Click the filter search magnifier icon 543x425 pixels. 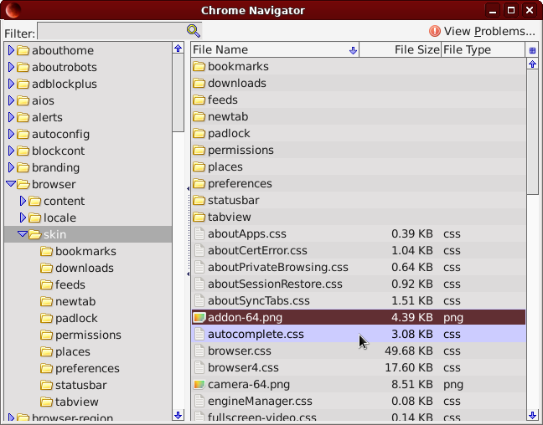click(x=194, y=31)
